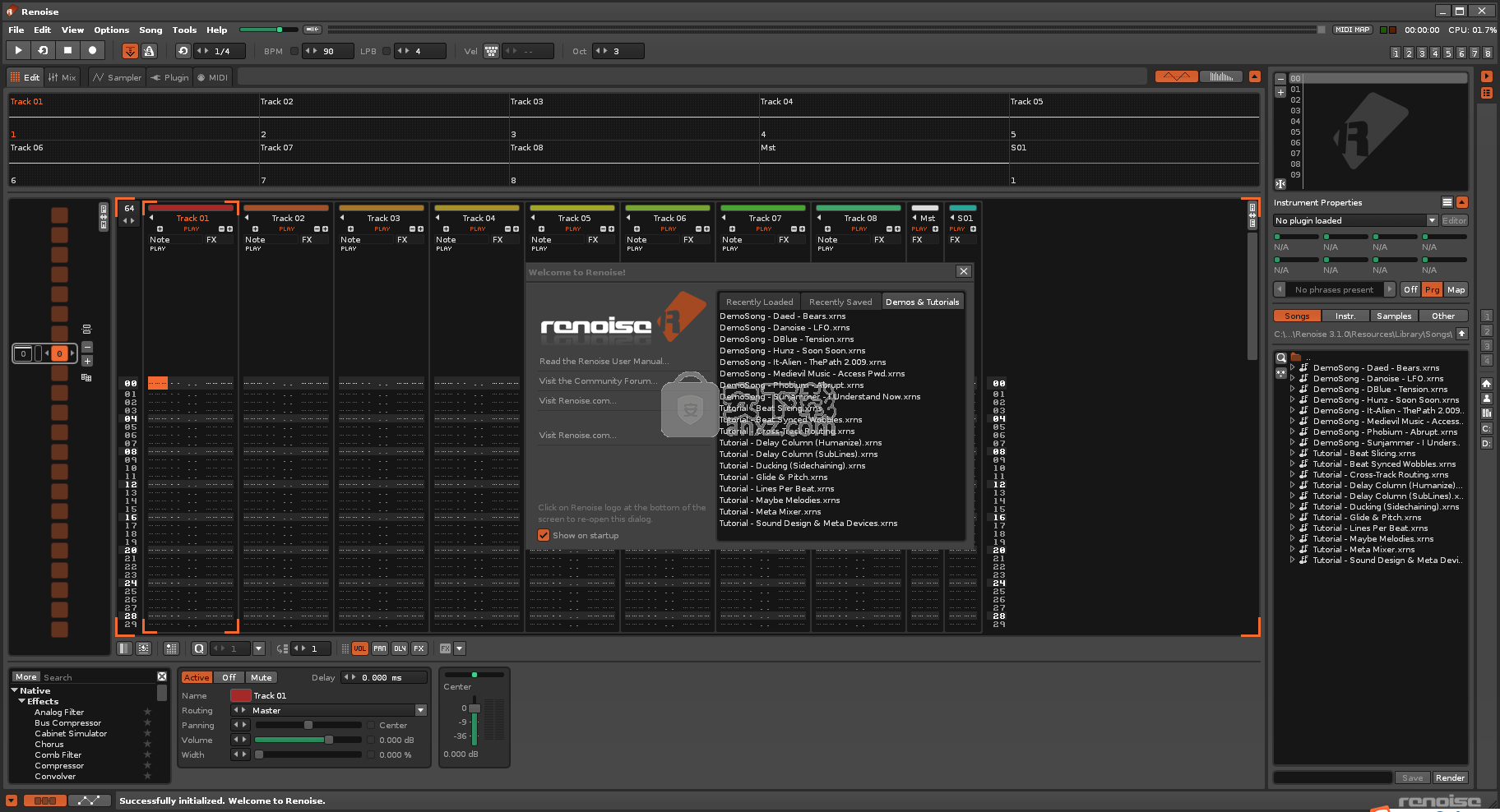Click the pattern sequencer toggle icon below editor
The image size is (1500, 812).
tap(124, 648)
